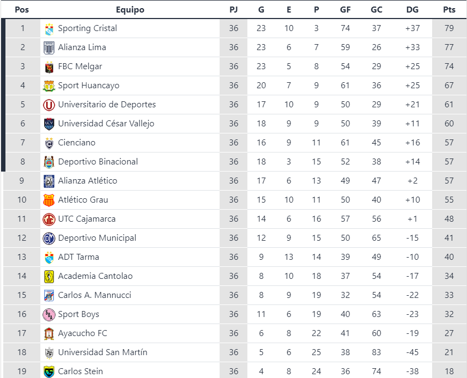This screenshot has width=467, height=378.
Task: Click the DG column header
Action: point(413,10)
